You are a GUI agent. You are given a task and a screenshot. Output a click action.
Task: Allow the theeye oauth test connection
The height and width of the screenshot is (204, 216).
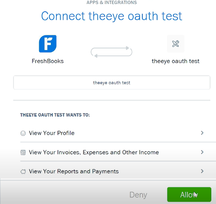pos(189,194)
